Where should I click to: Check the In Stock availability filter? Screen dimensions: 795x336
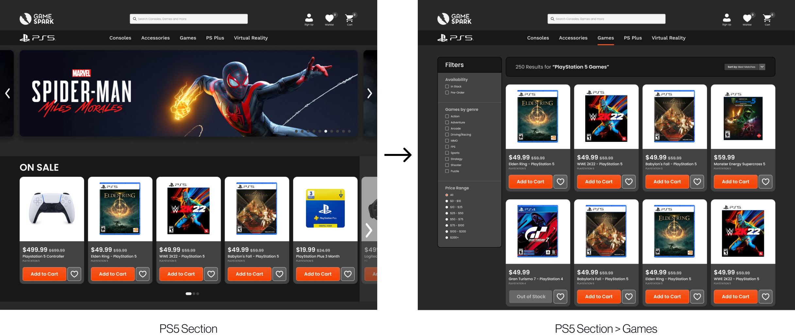point(447,87)
